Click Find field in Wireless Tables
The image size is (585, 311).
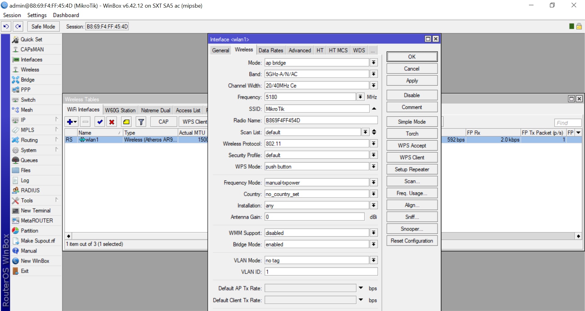tap(568, 123)
